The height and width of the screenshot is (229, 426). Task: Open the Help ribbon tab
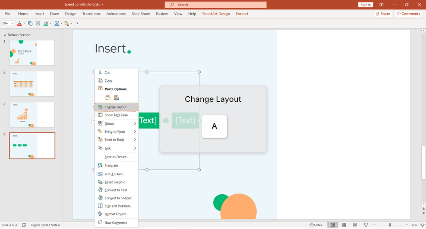(x=192, y=14)
